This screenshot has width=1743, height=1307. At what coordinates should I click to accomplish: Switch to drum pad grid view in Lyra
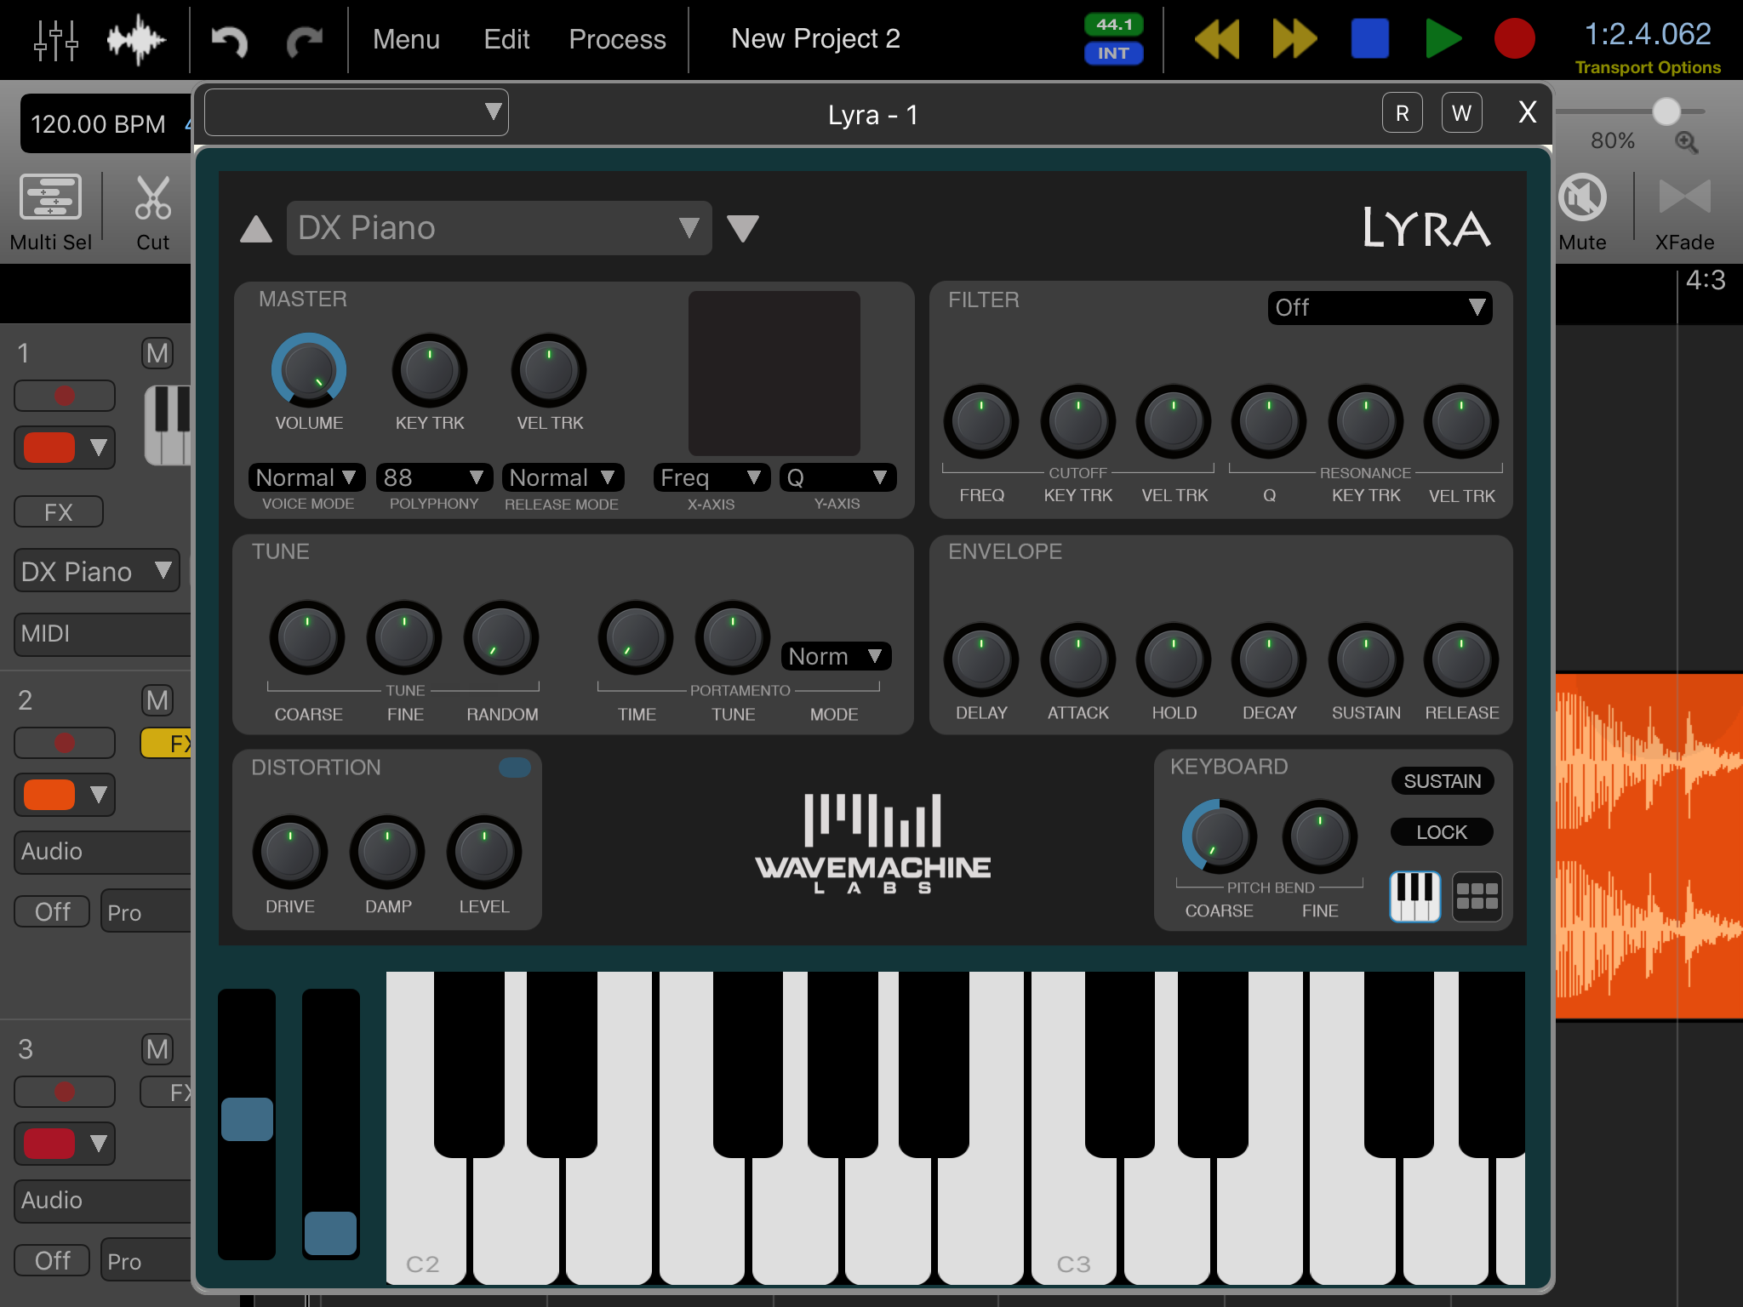pos(1477,896)
